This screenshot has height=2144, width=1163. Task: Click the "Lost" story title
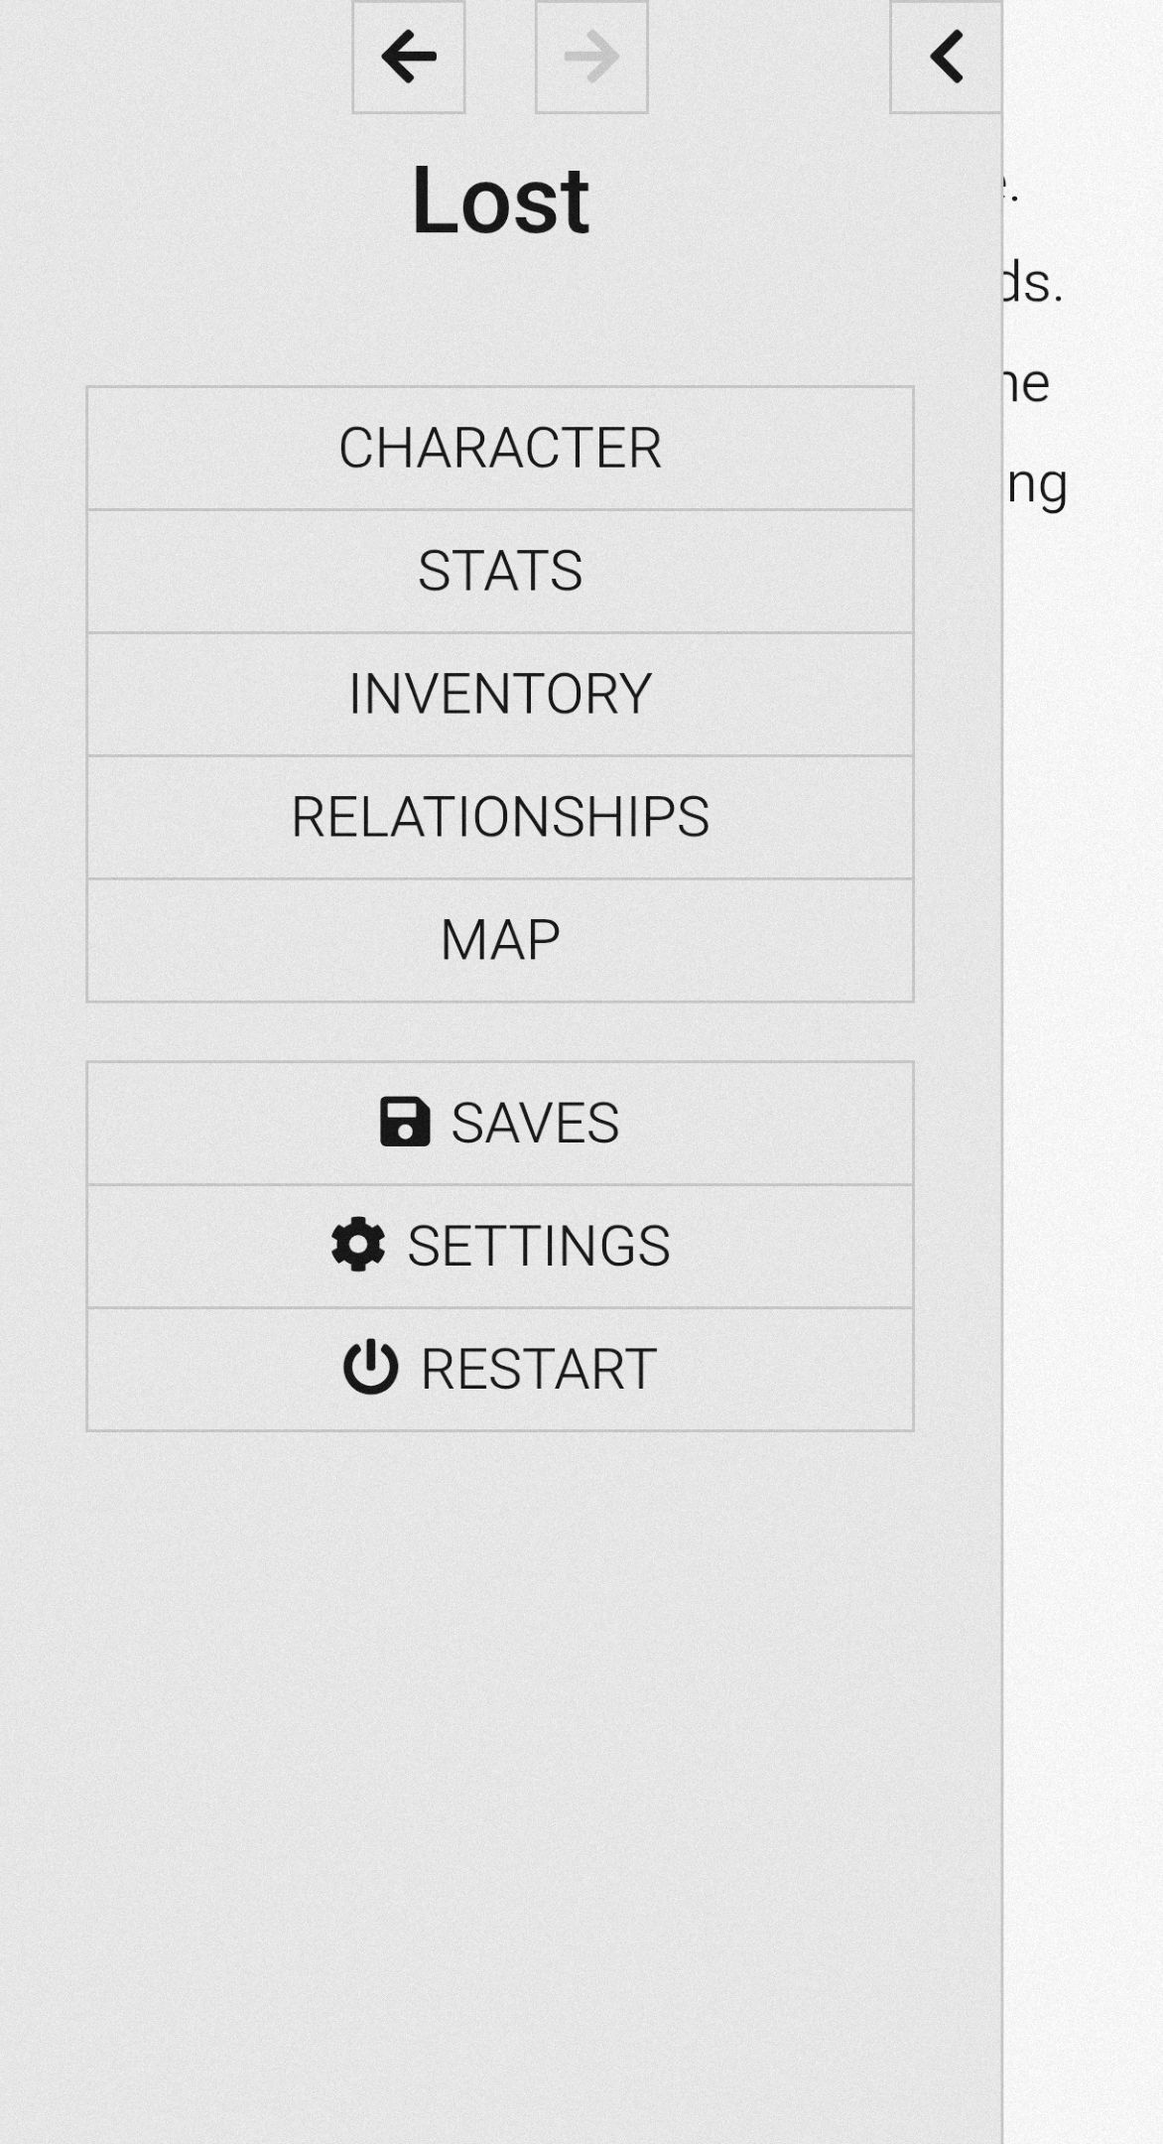click(x=500, y=201)
